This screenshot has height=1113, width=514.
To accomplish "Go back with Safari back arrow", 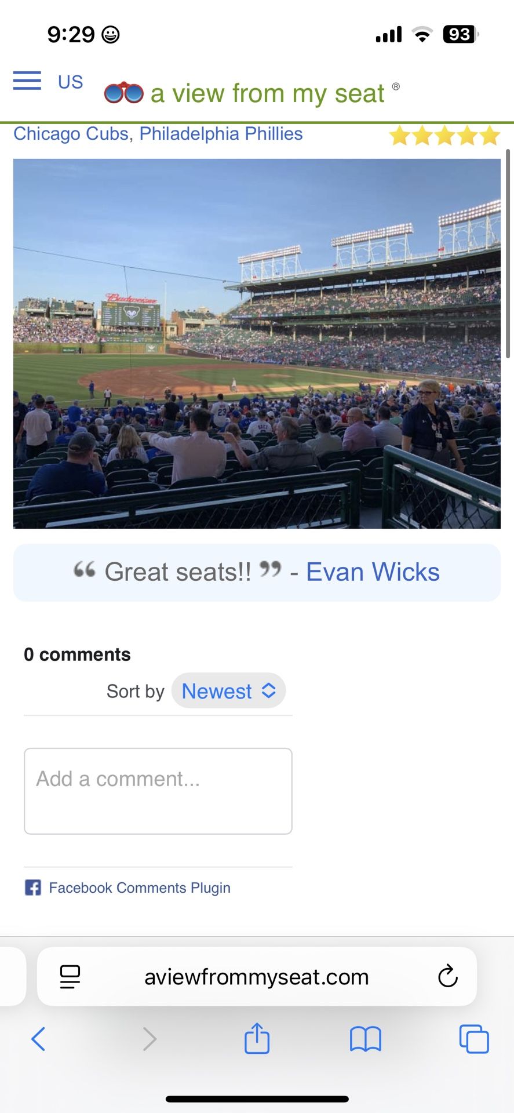I will coord(38,1038).
